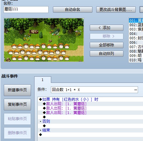The height and width of the screenshot is (141, 143).
Task: Click the 条件 field showing 回合数 1+1 * X
Action: (x=94, y=90)
